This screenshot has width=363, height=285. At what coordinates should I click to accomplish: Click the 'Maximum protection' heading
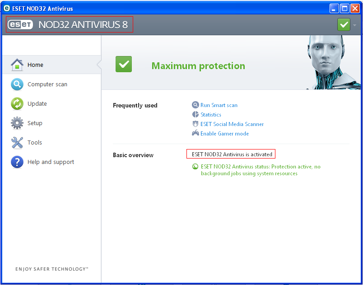[x=198, y=66]
